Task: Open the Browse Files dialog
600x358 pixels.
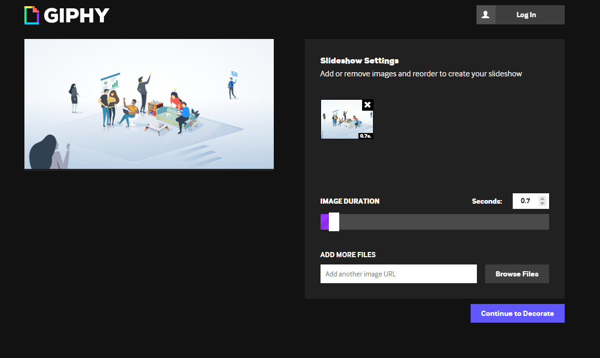Action: pos(517,274)
